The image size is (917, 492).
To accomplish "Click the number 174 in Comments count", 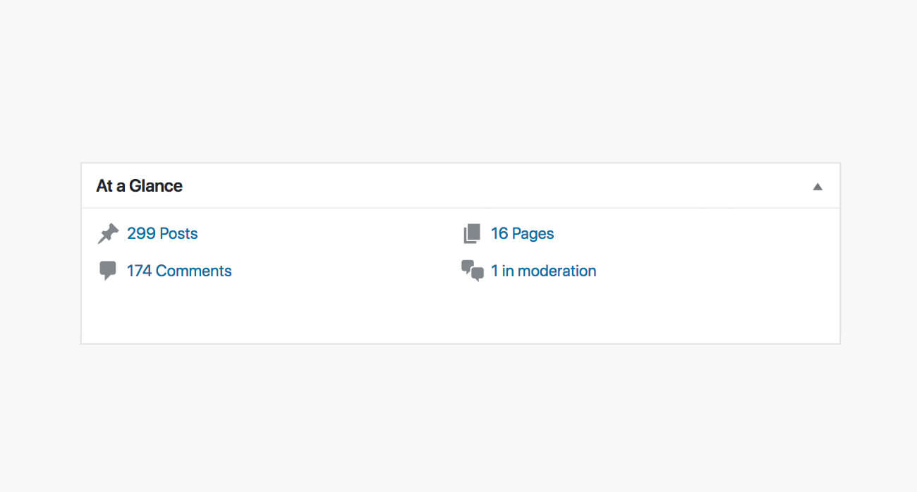I will pos(139,271).
